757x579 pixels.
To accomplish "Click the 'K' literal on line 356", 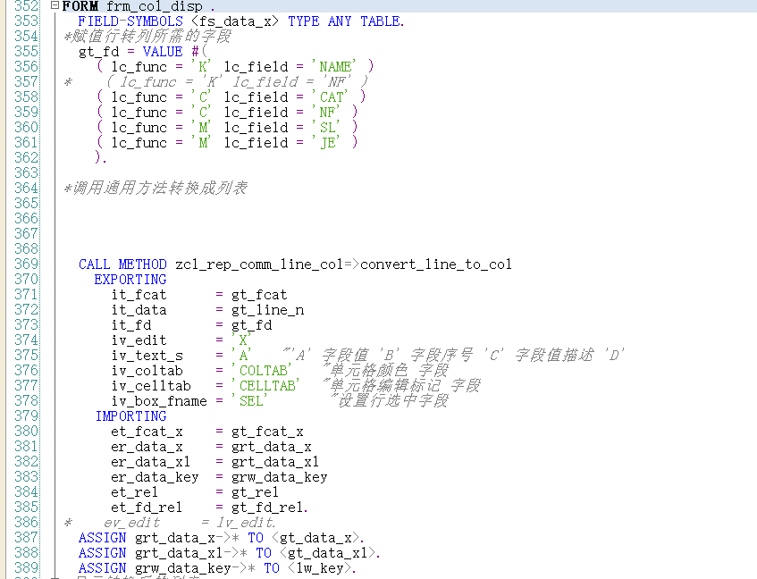I will tap(202, 67).
